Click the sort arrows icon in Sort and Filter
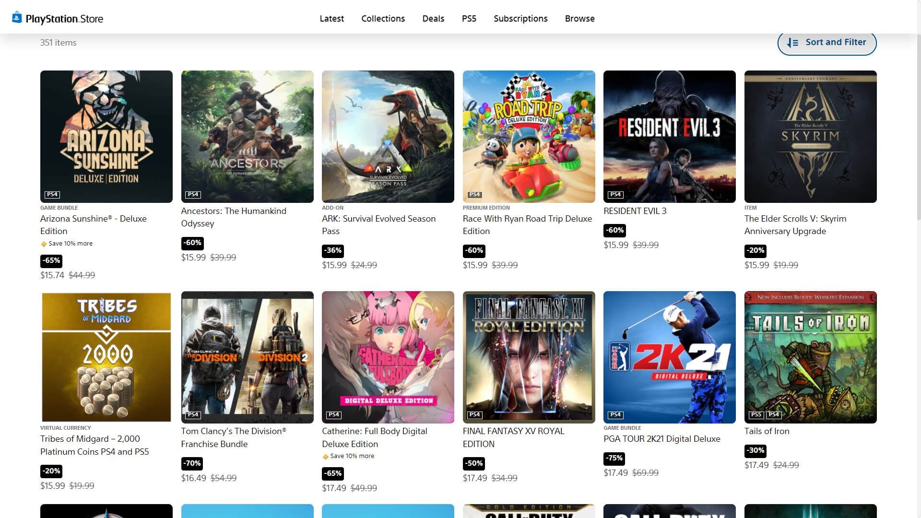921x518 pixels. tap(792, 43)
